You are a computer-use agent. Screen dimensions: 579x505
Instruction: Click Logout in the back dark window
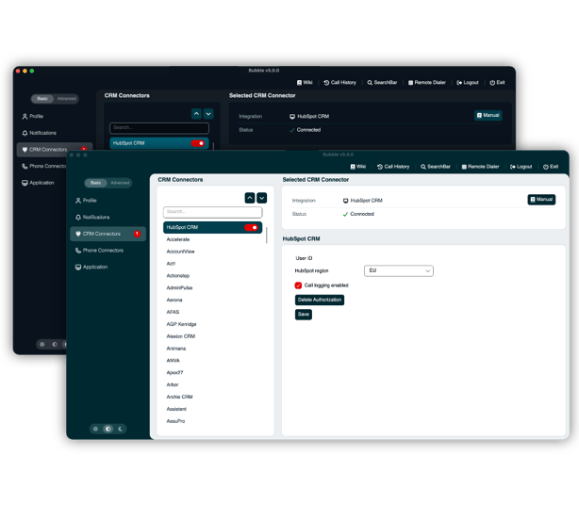[x=468, y=83]
